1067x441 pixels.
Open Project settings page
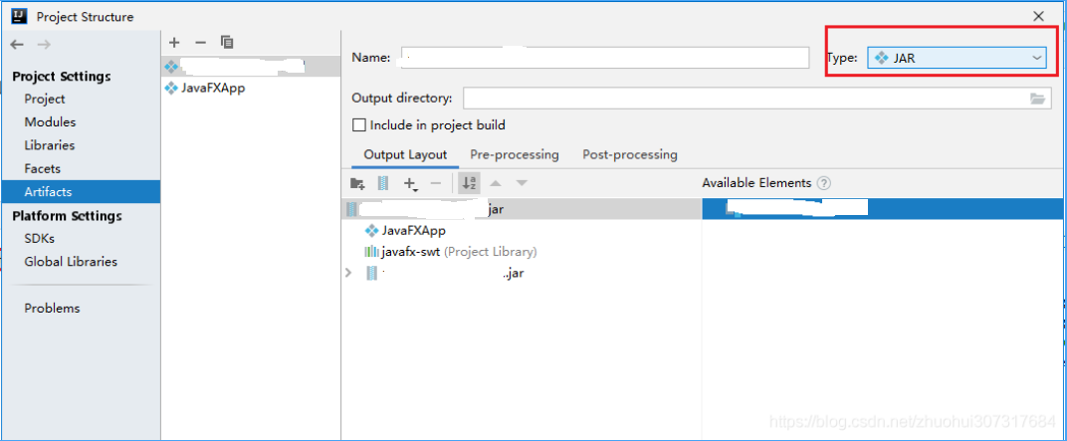click(x=45, y=99)
